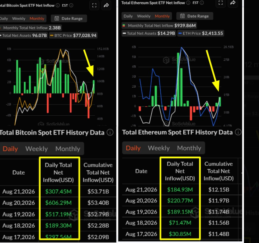This screenshot has height=243, width=259.
Task: Click Ethereum inflow value $184.93M
Action: (x=180, y=189)
